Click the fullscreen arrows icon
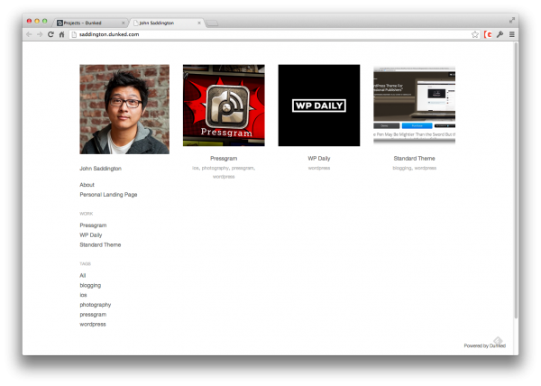 pos(512,21)
